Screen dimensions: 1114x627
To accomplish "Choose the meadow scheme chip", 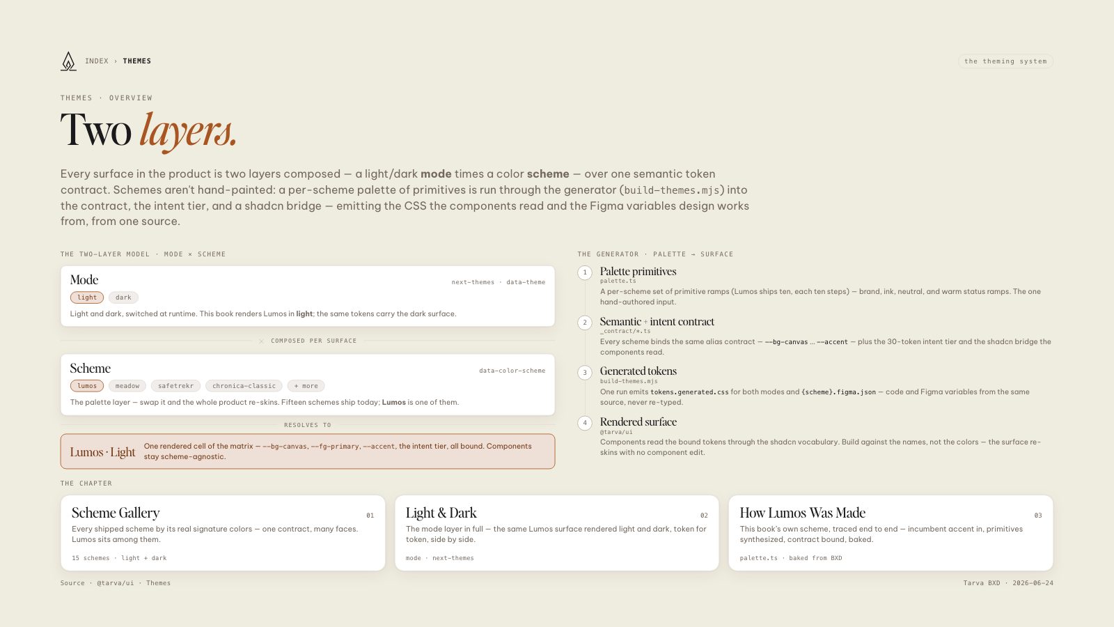I will pos(127,386).
